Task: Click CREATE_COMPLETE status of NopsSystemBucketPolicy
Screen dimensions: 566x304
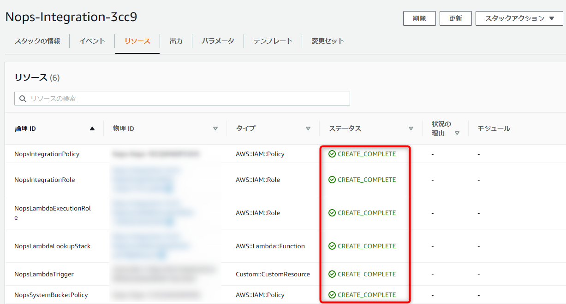Action: point(367,295)
